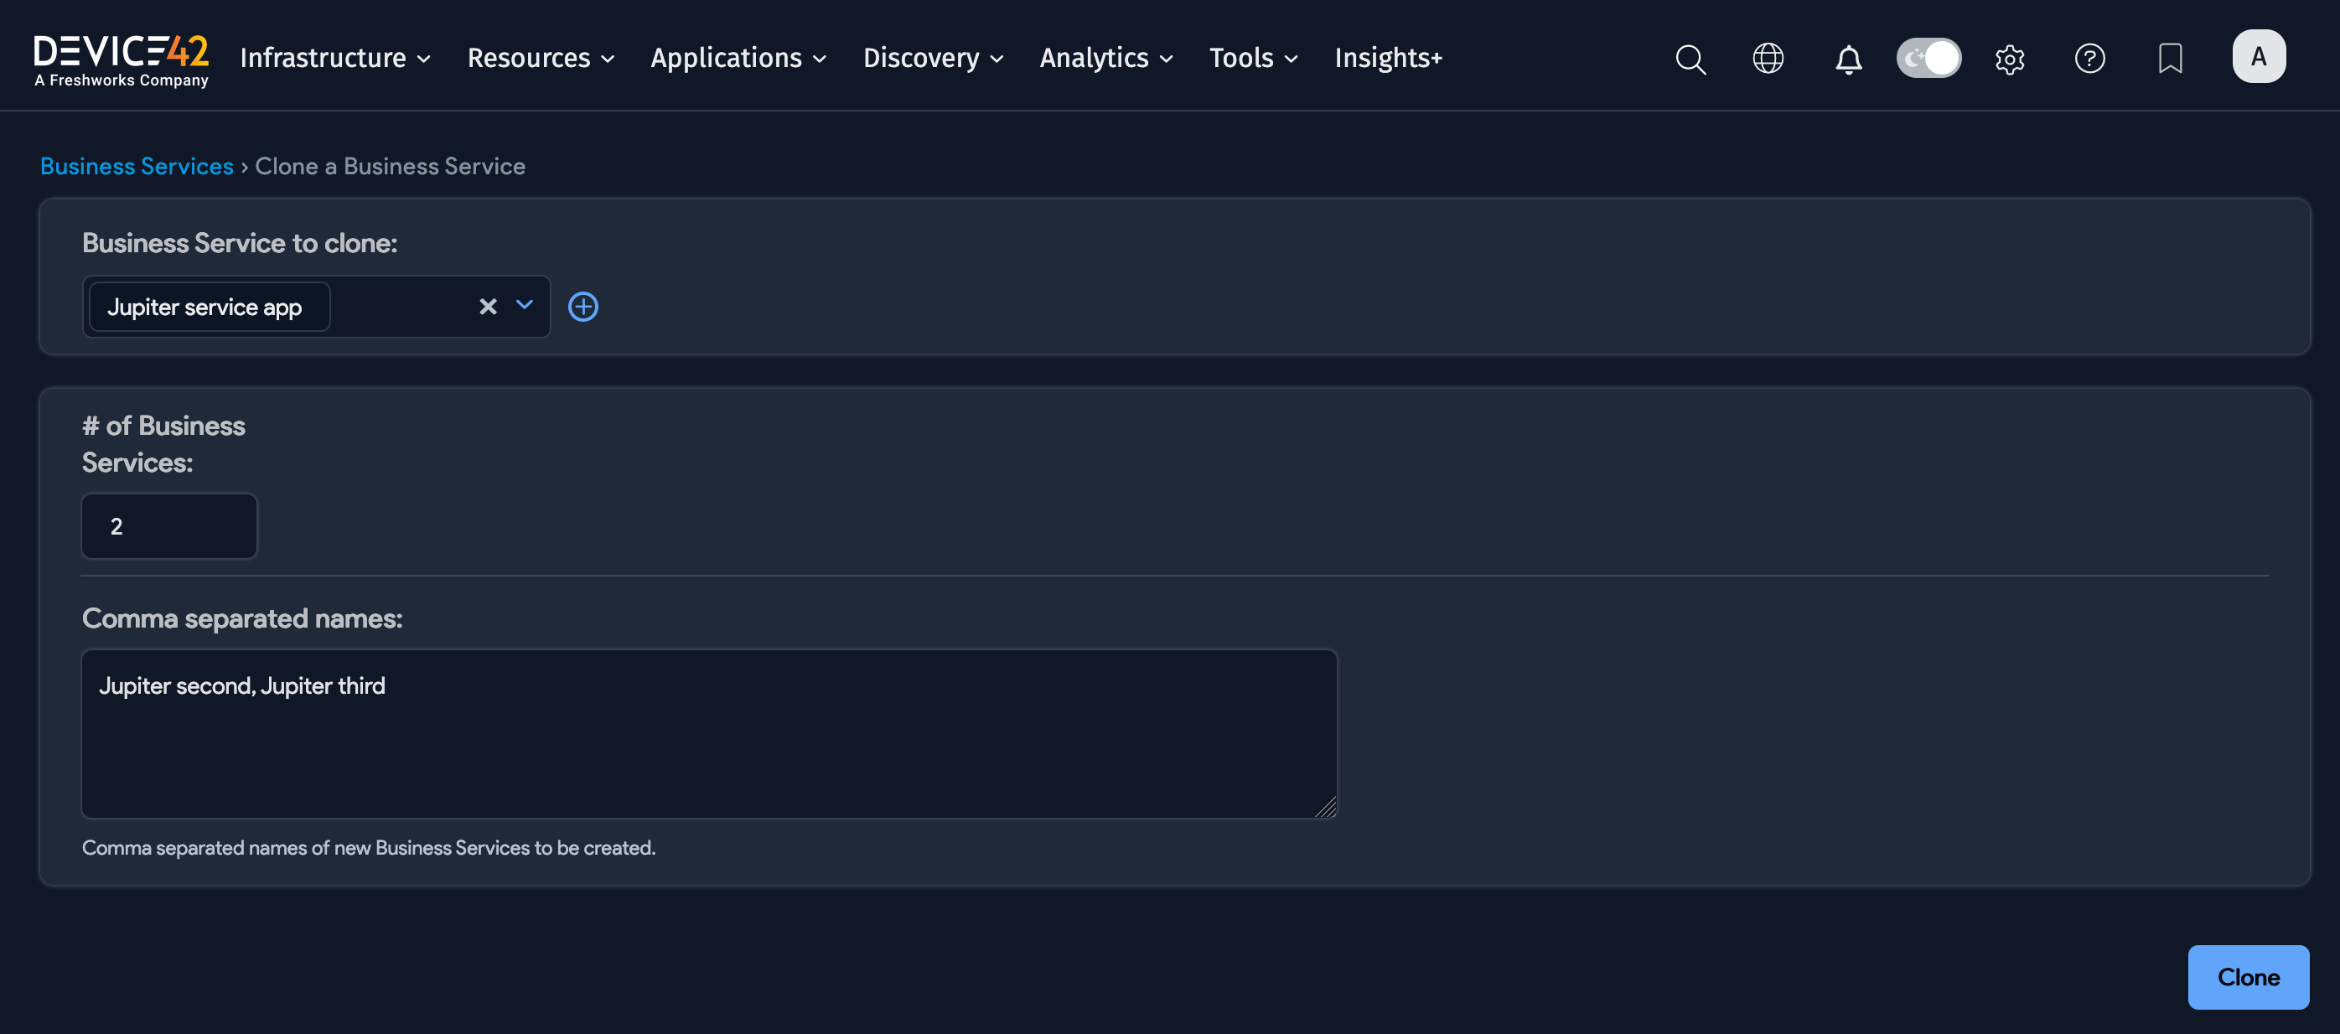This screenshot has height=1034, width=2340.
Task: Open the Analytics menu
Action: (x=1105, y=58)
